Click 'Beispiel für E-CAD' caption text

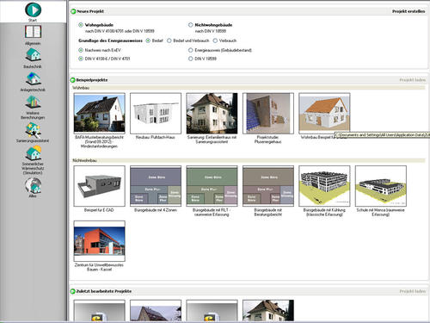(x=99, y=210)
